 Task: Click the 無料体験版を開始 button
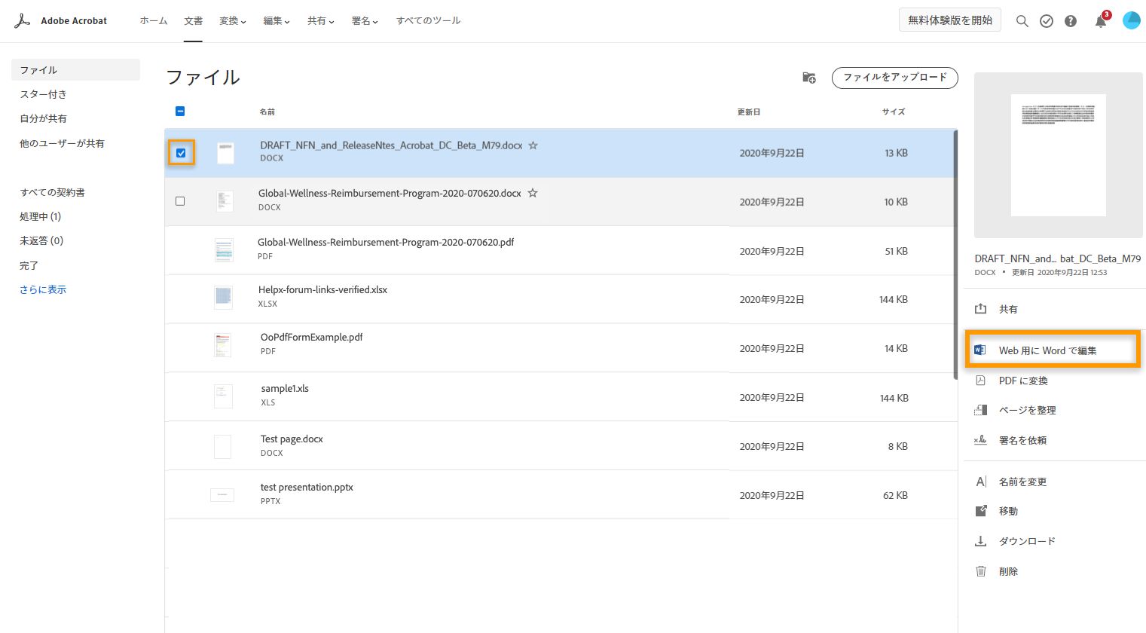(x=950, y=20)
